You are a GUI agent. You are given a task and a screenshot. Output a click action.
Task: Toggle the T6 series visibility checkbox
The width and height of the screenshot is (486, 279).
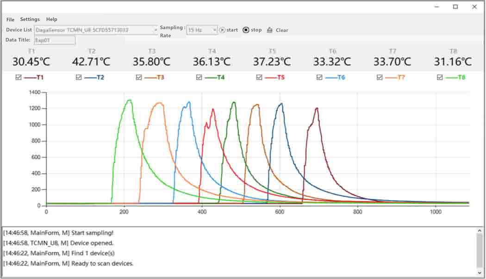(x=319, y=78)
